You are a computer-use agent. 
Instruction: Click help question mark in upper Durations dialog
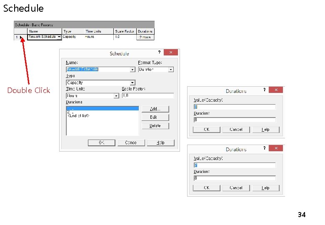(x=264, y=90)
